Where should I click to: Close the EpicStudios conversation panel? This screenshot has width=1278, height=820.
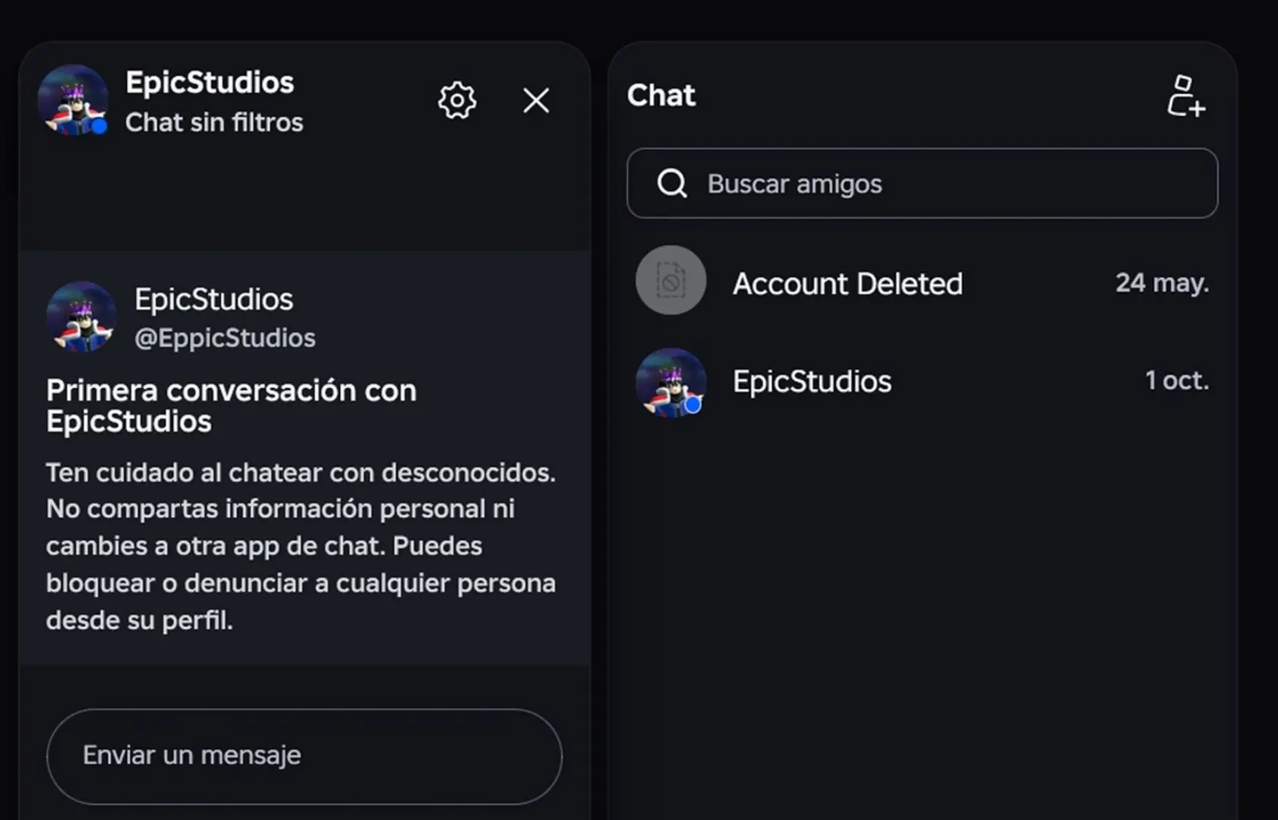[536, 100]
